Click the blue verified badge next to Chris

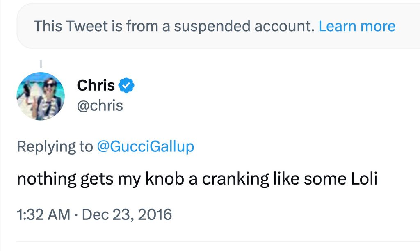pyautogui.click(x=127, y=86)
